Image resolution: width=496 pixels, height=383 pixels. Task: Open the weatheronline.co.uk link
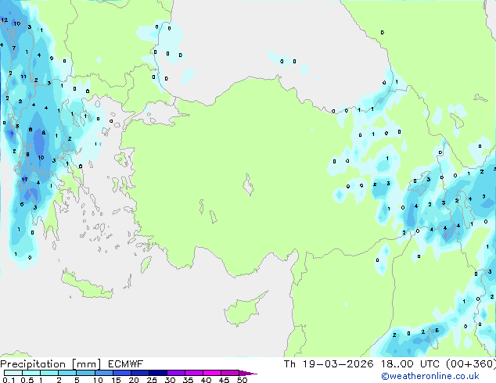(x=430, y=376)
